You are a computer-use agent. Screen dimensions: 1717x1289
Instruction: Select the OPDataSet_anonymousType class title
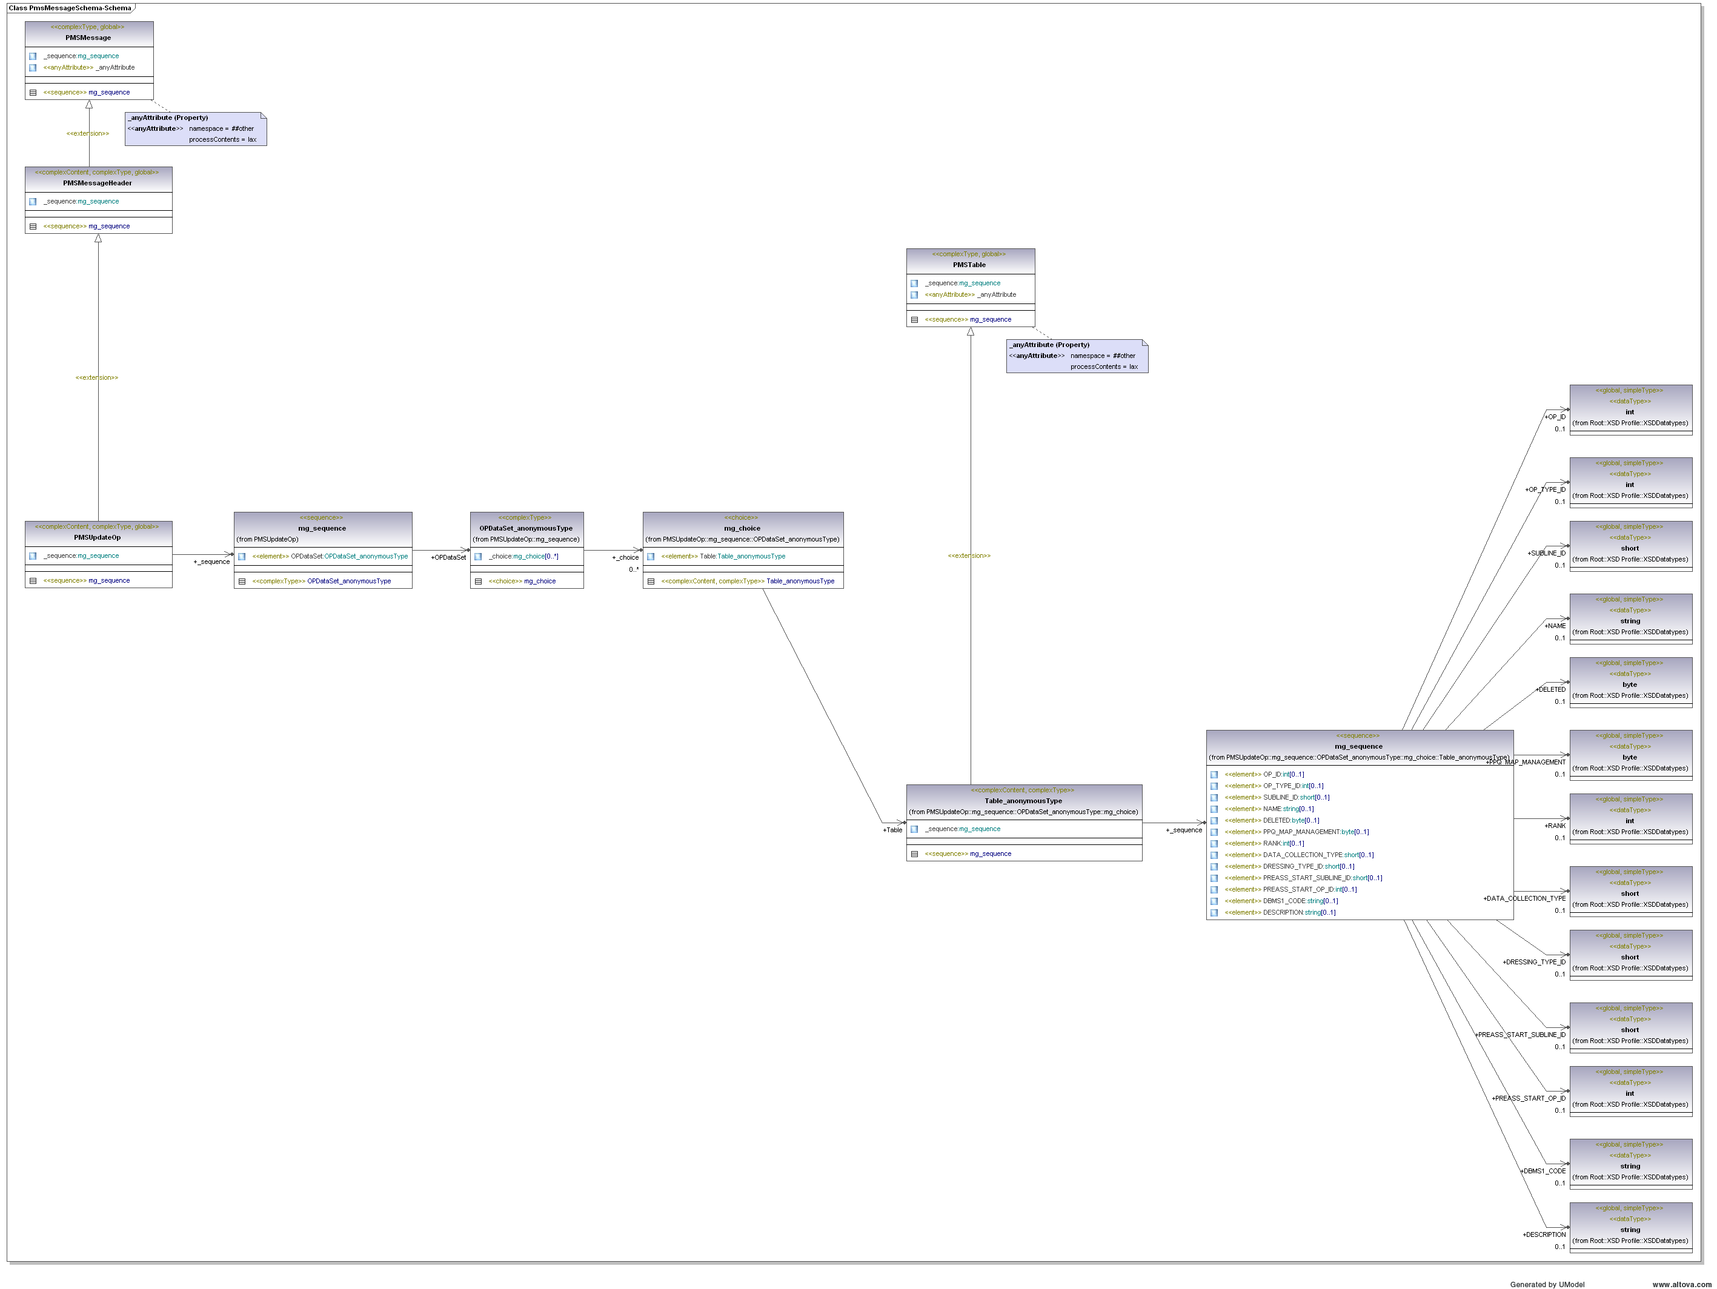click(525, 528)
